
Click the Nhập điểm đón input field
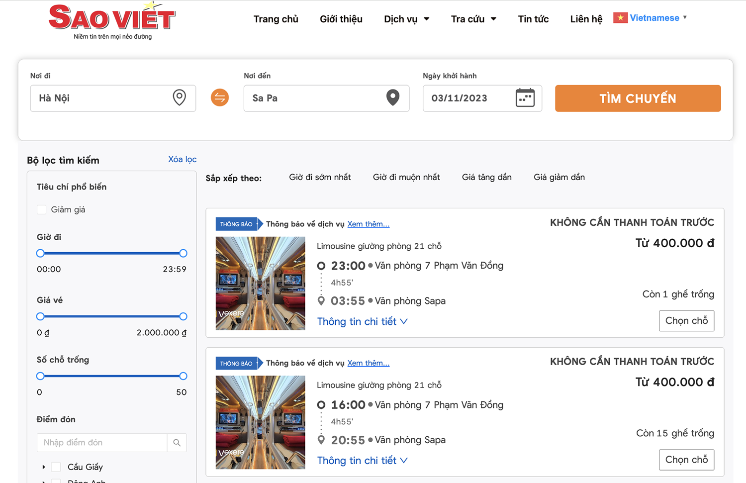[x=102, y=443]
